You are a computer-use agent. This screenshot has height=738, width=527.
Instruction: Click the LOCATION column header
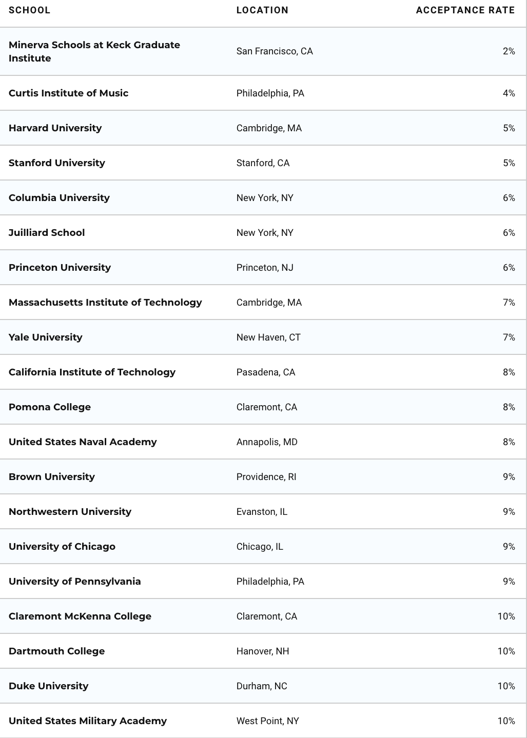coord(262,10)
